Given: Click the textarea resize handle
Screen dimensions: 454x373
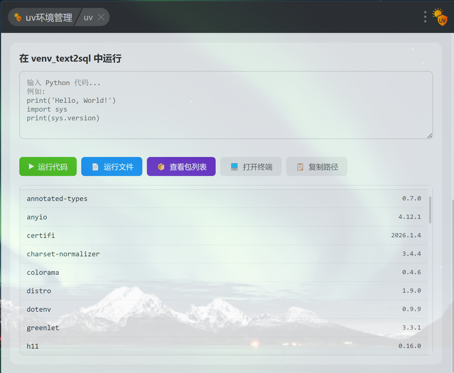Looking at the screenshot, I should tap(430, 136).
